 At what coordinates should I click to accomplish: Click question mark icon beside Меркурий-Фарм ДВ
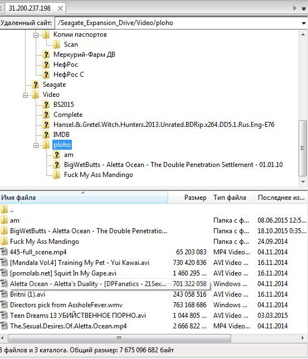tap(46, 55)
